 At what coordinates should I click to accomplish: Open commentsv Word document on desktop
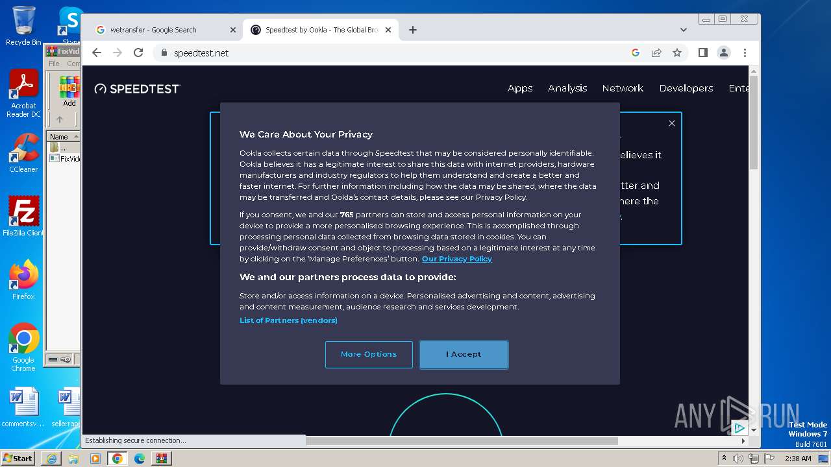pos(23,407)
